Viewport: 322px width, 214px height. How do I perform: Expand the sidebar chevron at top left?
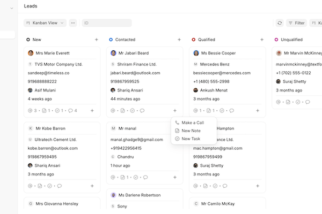point(12,9)
